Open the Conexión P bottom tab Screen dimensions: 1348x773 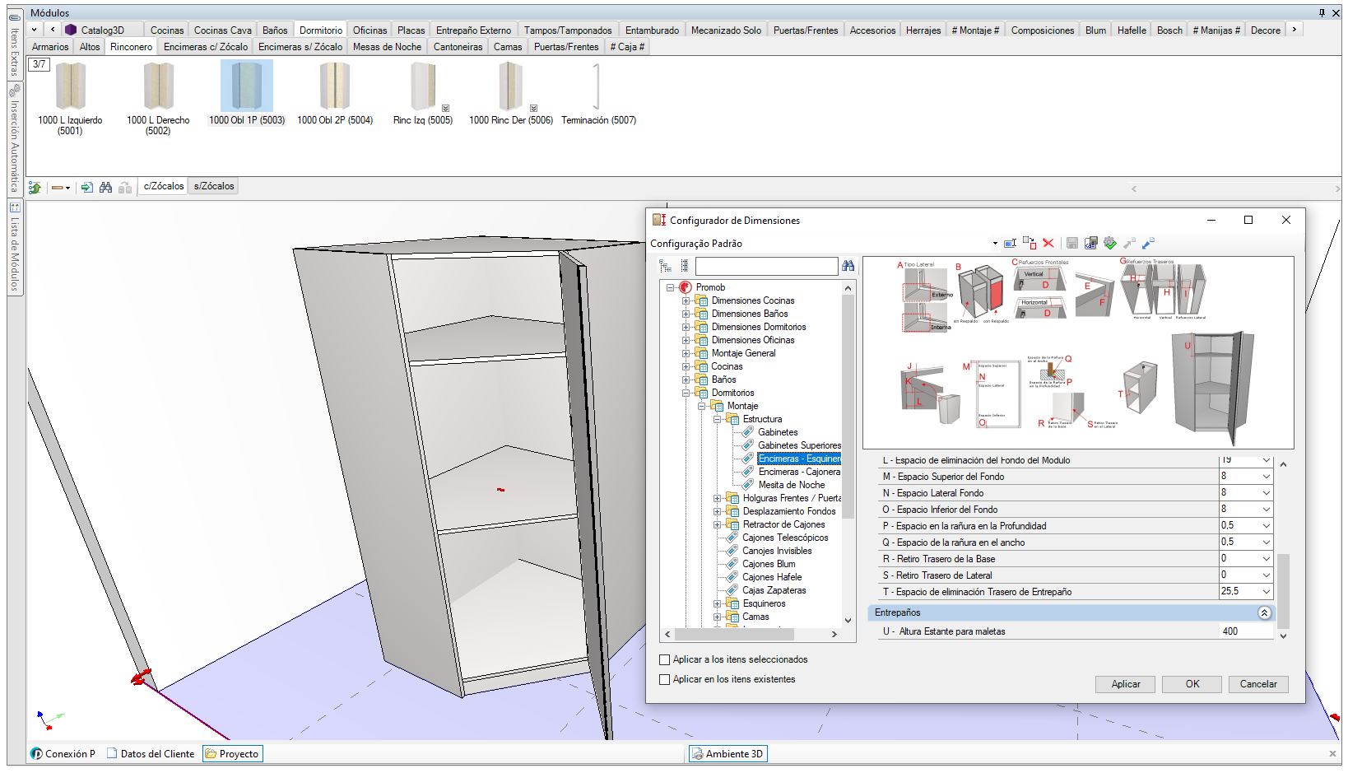pos(63,754)
